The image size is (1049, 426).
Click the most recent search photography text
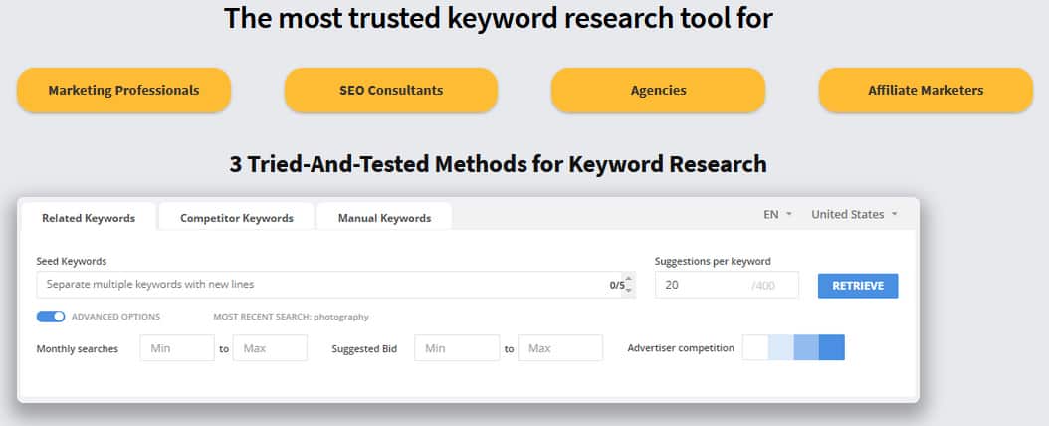[291, 317]
